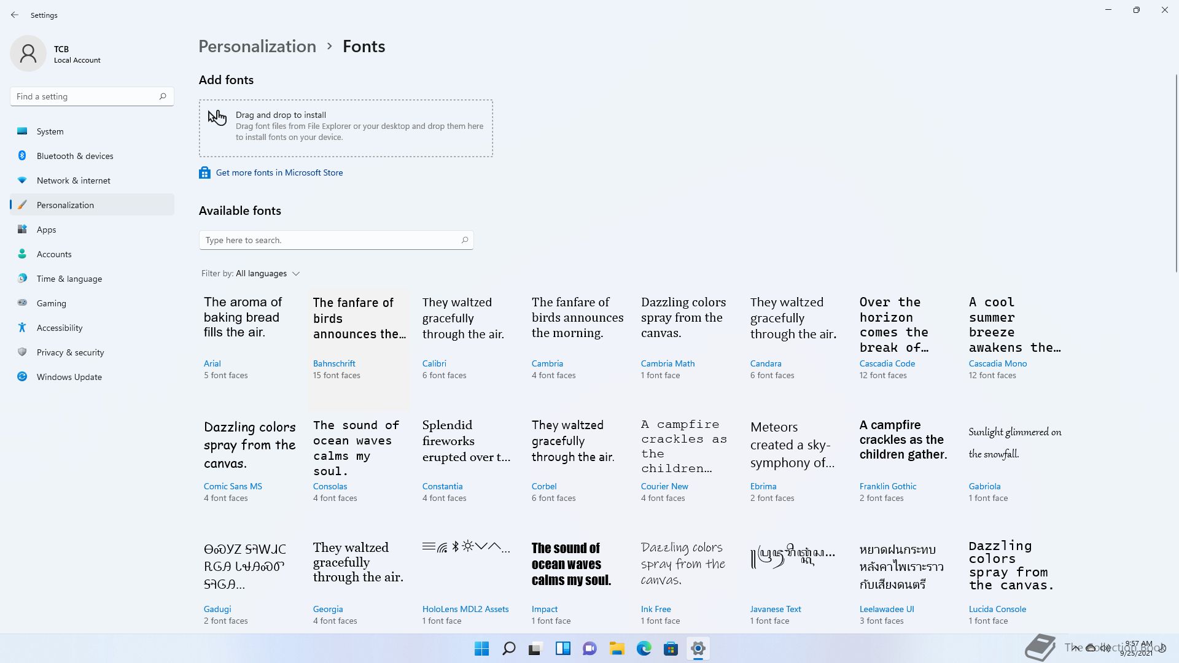The width and height of the screenshot is (1179, 663).
Task: Open Bluetooth & devices settings
Action: click(x=92, y=156)
